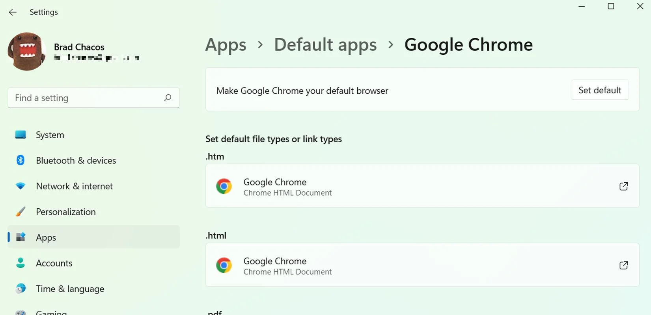
Task: Open the .htm Google Chrome association row
Action: tap(422, 186)
